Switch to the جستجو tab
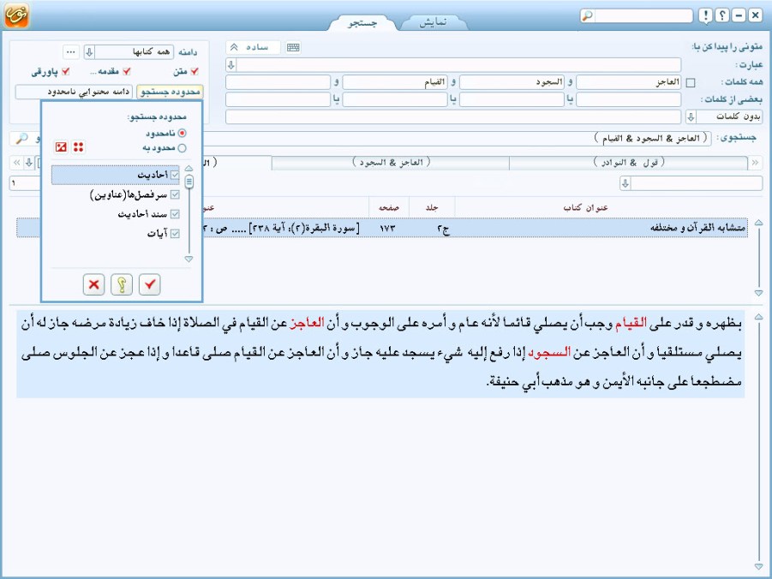The image size is (772, 579). pyautogui.click(x=362, y=22)
